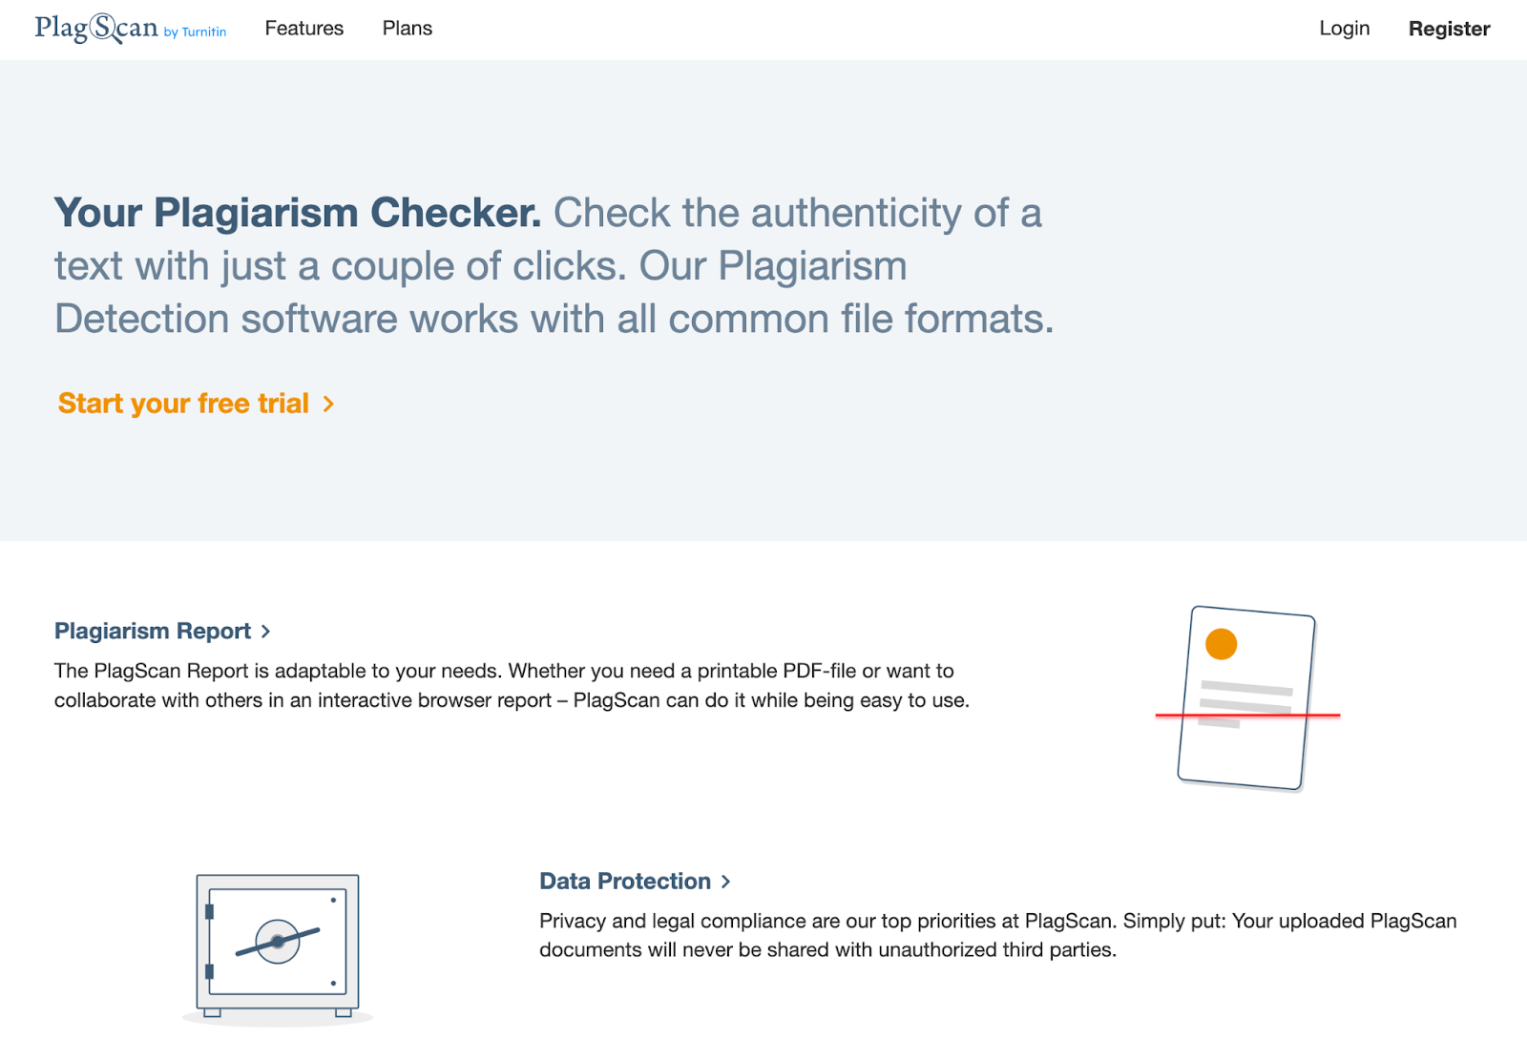Viewport: 1527px width, 1039px height.
Task: Start your free trial link
Action: [x=196, y=404]
